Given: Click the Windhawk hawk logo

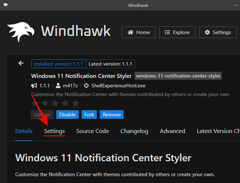Looking at the screenshot, I should coord(20,32).
